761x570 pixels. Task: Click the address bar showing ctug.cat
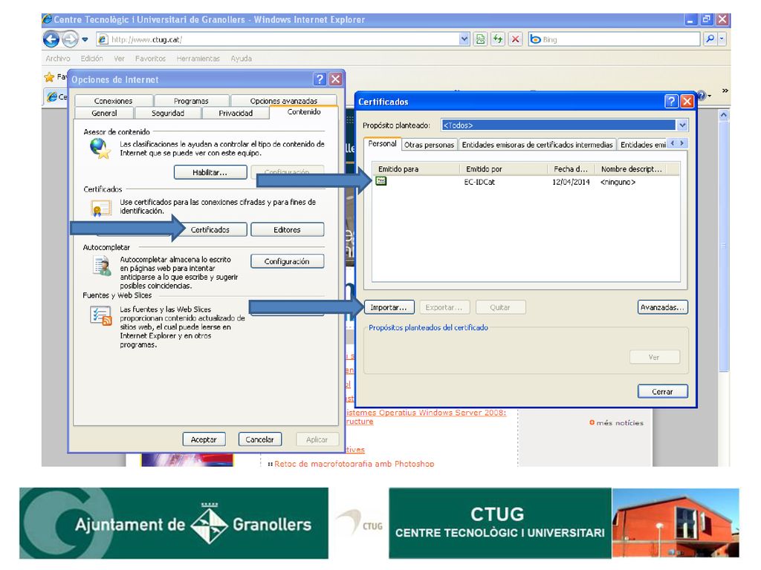[x=283, y=39]
